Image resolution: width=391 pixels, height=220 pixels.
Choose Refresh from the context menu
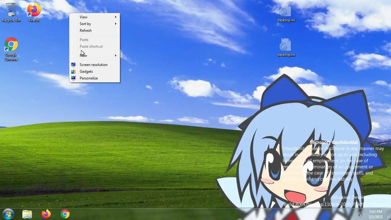tap(95, 31)
